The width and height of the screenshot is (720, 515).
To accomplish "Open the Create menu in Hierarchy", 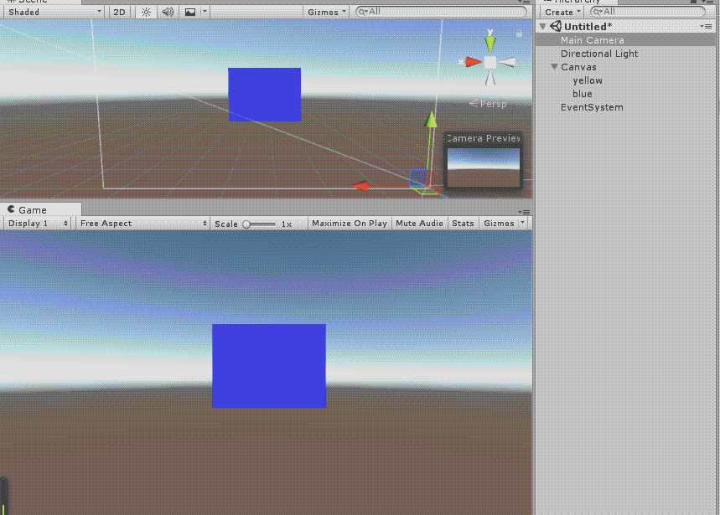I will pyautogui.click(x=560, y=12).
